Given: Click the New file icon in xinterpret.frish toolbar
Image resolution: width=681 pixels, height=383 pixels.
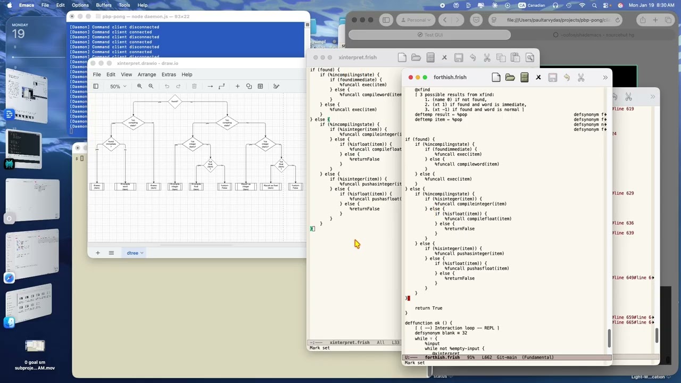Looking at the screenshot, I should point(402,57).
